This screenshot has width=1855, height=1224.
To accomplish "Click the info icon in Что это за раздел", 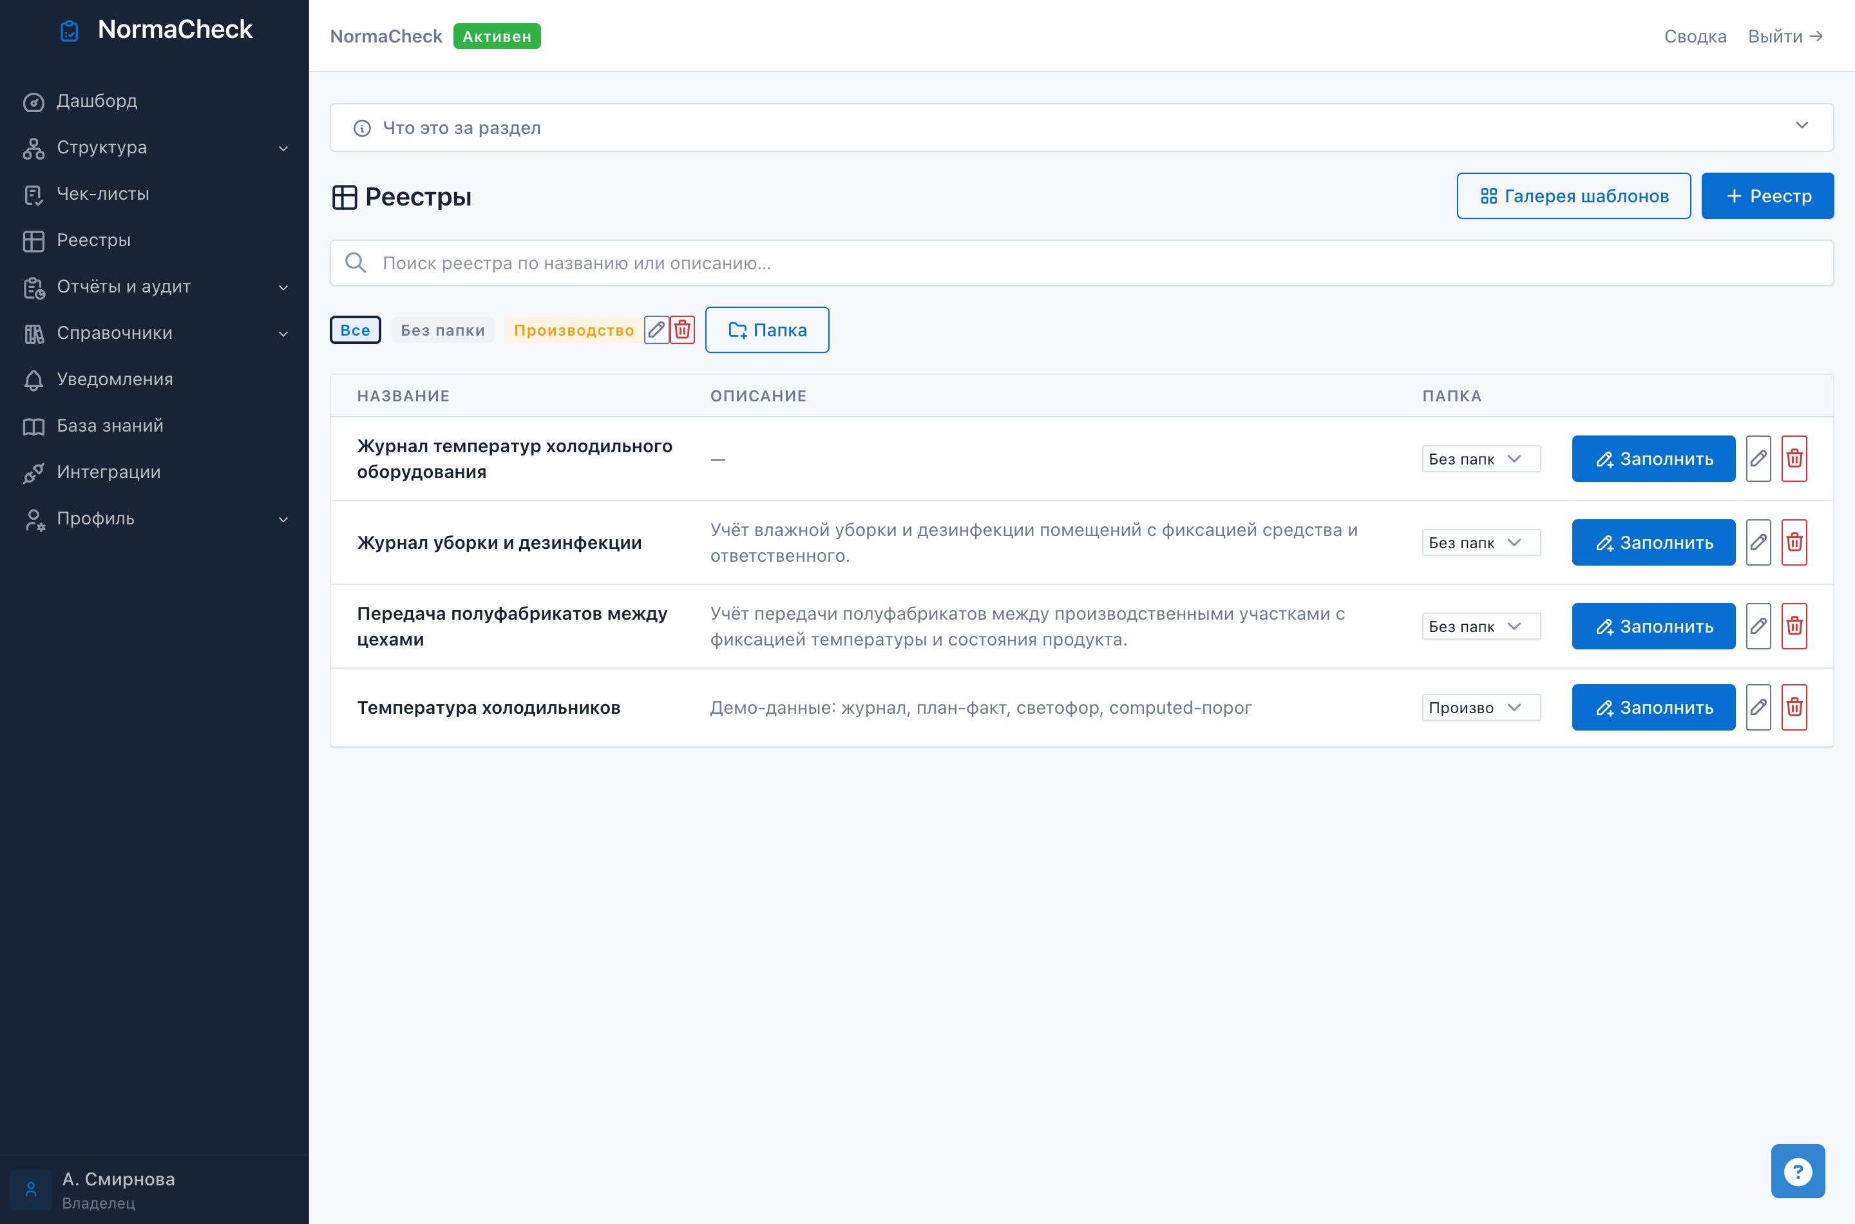I will click(362, 128).
